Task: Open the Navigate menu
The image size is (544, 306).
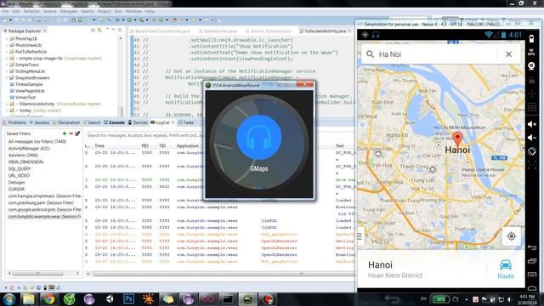Action: [x=69, y=11]
